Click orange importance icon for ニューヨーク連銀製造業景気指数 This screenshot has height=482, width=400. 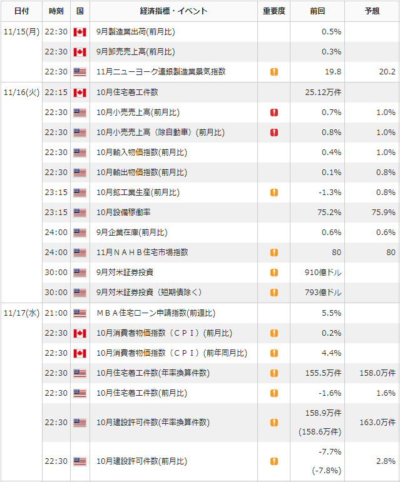274,72
